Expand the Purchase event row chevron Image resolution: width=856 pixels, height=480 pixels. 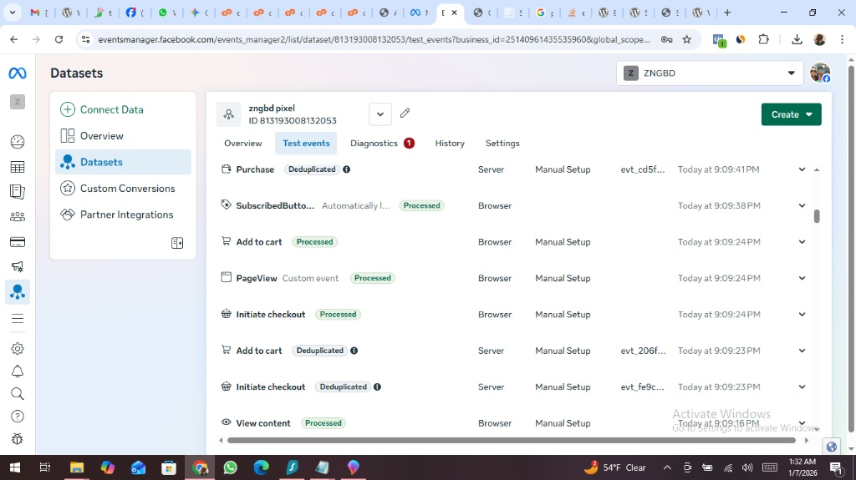[x=802, y=169]
